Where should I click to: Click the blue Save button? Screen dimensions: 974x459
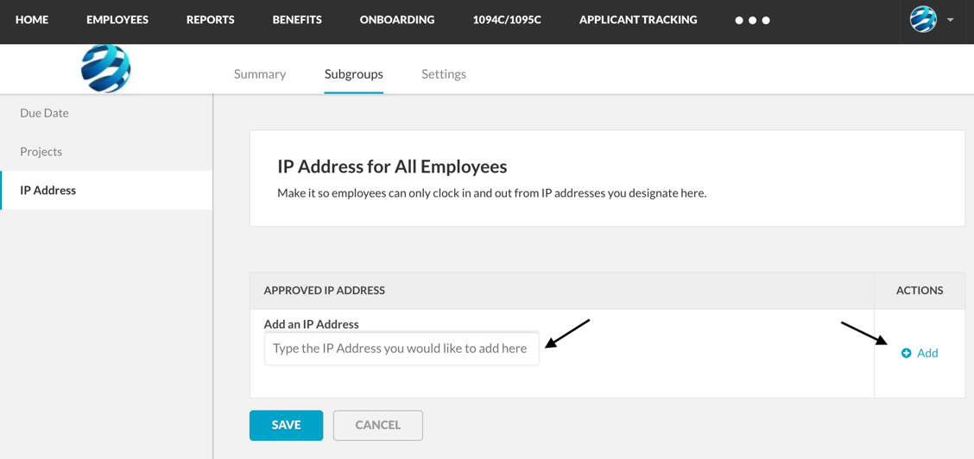pyautogui.click(x=287, y=425)
